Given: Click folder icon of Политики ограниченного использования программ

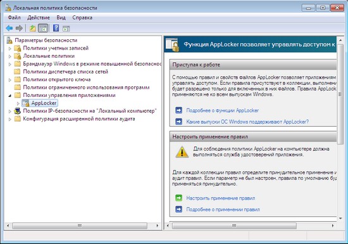Looking at the screenshot, I should [17, 87].
